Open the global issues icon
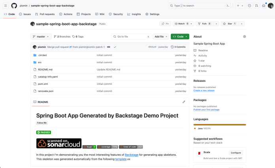Image resolution: width=275 pixels, height=168 pixels. (249, 6)
